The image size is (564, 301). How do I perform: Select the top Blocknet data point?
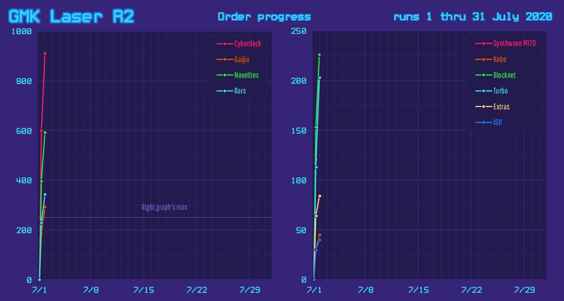pos(319,55)
